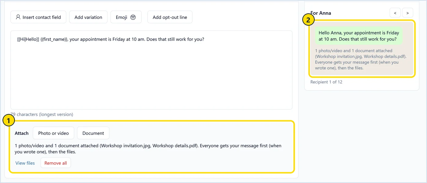The width and height of the screenshot is (427, 183).
Task: Click the 'Recipient 1 of 12' text
Action: point(326,82)
